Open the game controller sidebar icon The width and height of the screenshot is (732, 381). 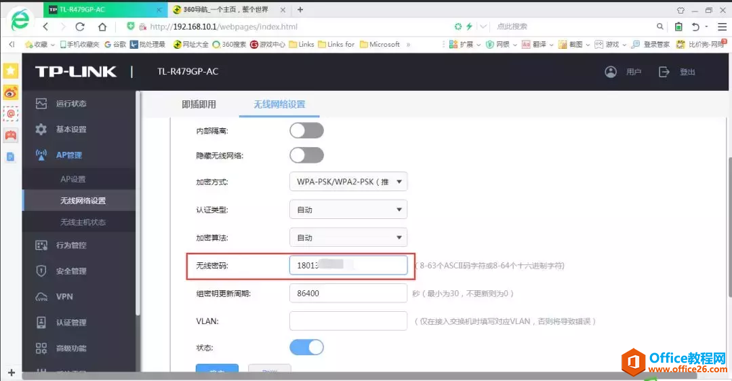tap(11, 135)
